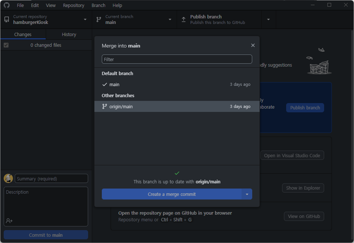Minimize the GitHub Desktop window

(313, 5)
